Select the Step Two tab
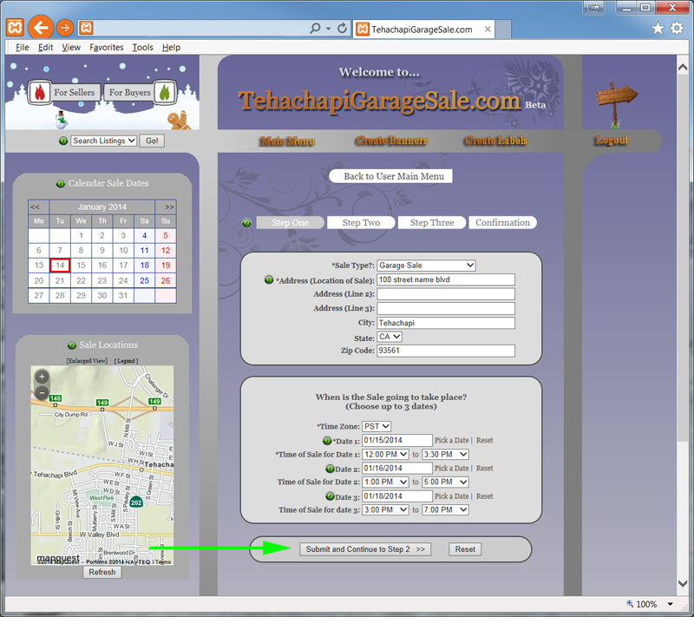694x617 pixels. (x=361, y=223)
